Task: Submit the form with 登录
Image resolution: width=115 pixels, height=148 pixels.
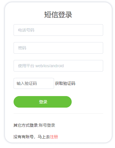Action: point(42,102)
